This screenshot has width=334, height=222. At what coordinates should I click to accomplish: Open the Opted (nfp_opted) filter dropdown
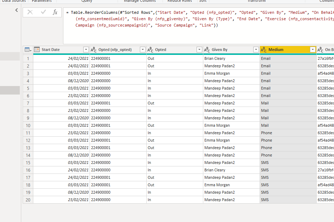coord(142,50)
